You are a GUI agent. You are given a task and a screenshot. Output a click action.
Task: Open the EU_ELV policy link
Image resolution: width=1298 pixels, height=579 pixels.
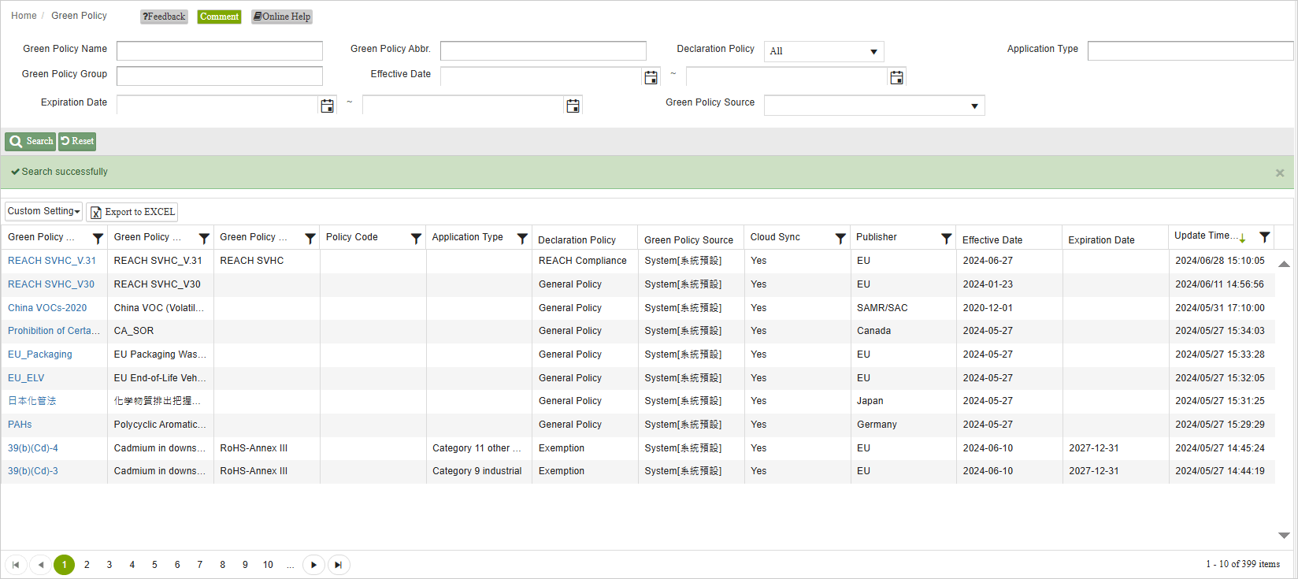[26, 378]
